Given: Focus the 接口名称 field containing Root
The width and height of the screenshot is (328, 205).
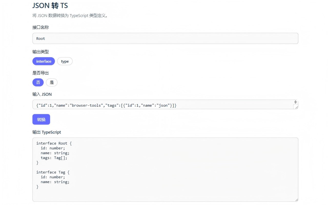Looking at the screenshot, I should pos(165,38).
